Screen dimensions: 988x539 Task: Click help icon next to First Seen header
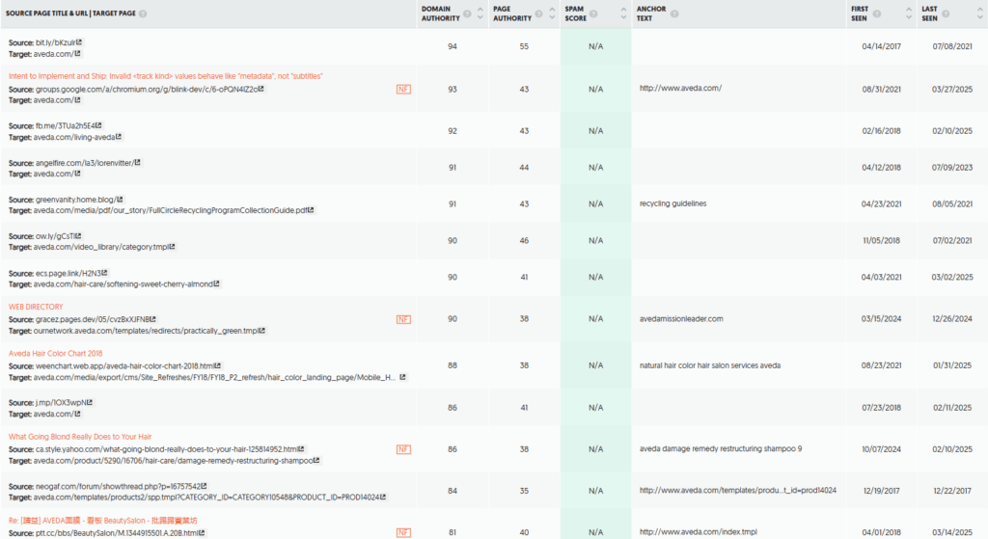pos(876,13)
